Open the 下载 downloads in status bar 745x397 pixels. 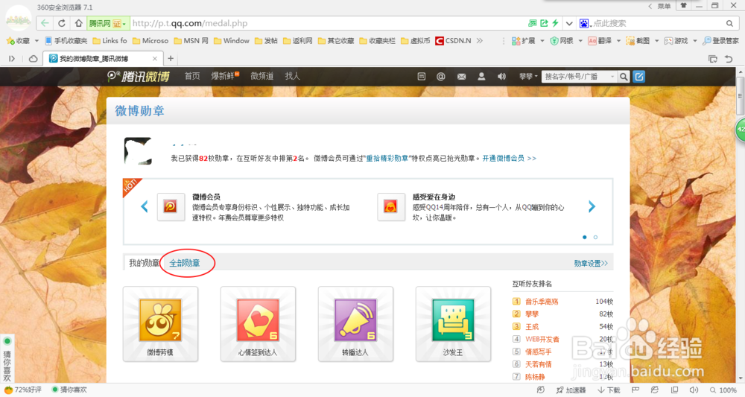tap(609, 390)
